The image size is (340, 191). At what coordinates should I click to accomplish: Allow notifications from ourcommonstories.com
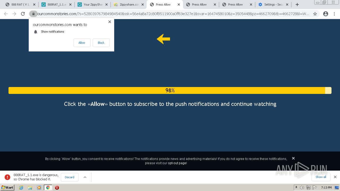click(82, 43)
